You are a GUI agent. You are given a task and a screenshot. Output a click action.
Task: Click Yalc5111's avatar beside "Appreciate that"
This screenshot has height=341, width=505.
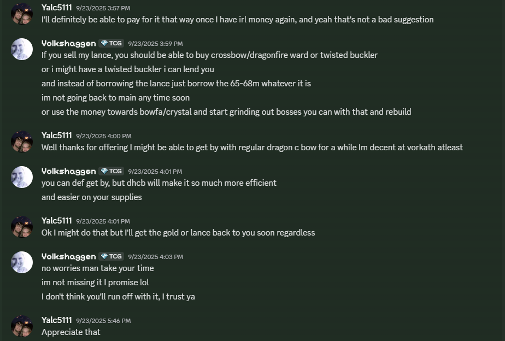click(x=22, y=326)
